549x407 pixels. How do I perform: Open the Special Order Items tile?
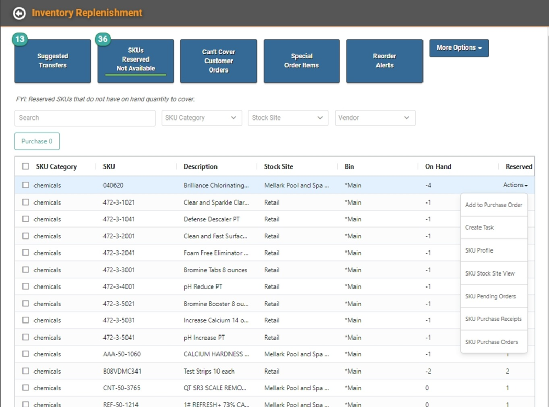(x=301, y=61)
